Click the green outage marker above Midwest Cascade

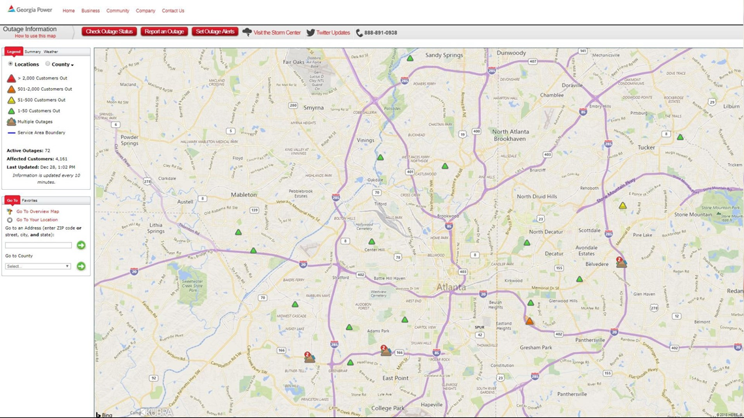click(x=295, y=305)
